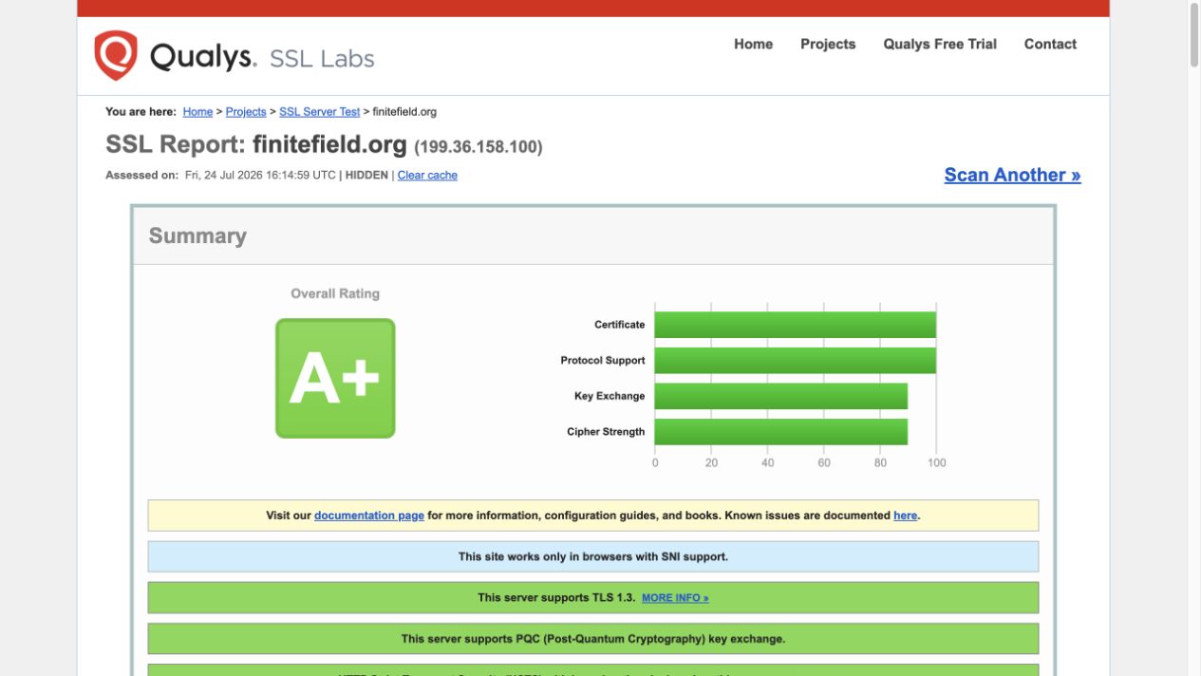The height and width of the screenshot is (676, 1201).
Task: Click the Qualys shield logo icon
Action: tap(116, 55)
